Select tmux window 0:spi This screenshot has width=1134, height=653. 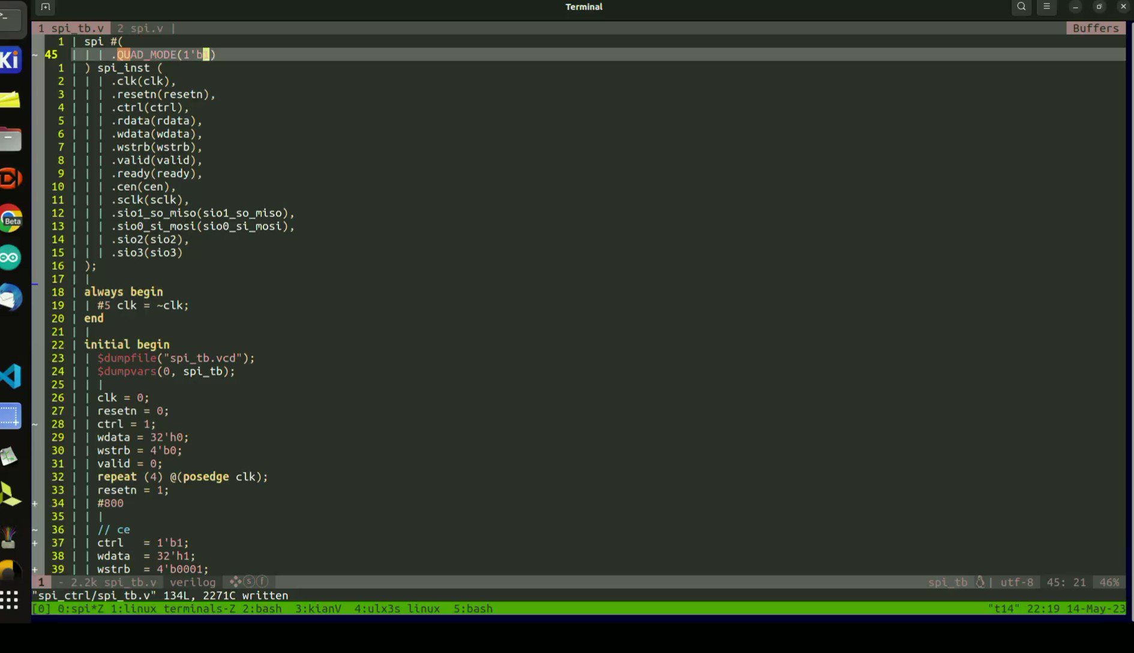pyautogui.click(x=80, y=609)
